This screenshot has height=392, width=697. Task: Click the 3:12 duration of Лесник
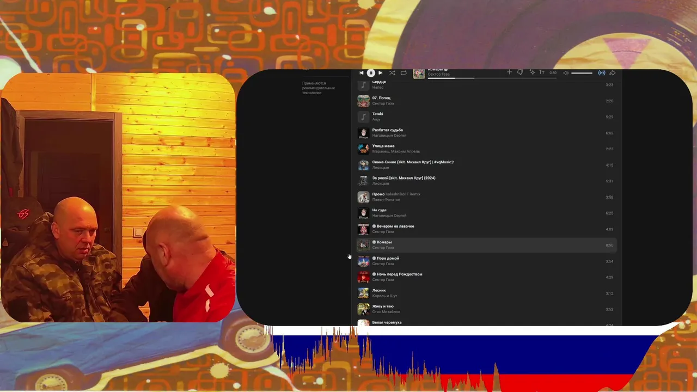(609, 293)
